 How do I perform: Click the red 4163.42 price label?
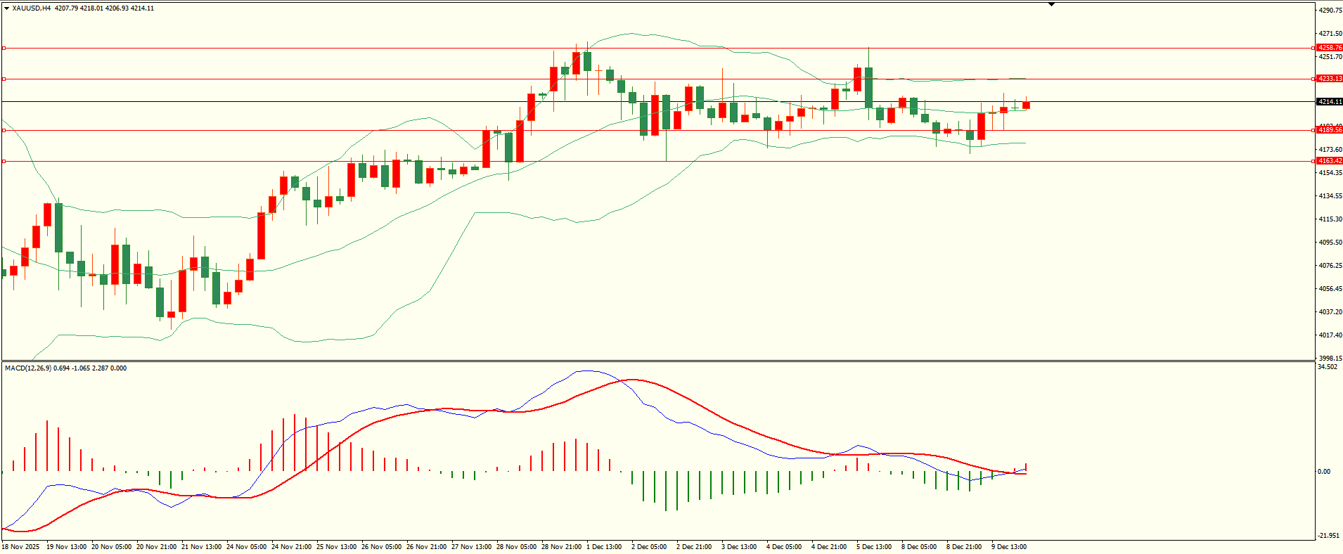tap(1329, 161)
